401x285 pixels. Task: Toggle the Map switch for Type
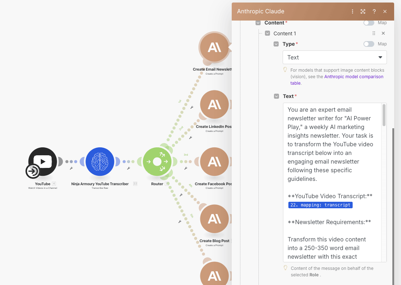point(369,44)
